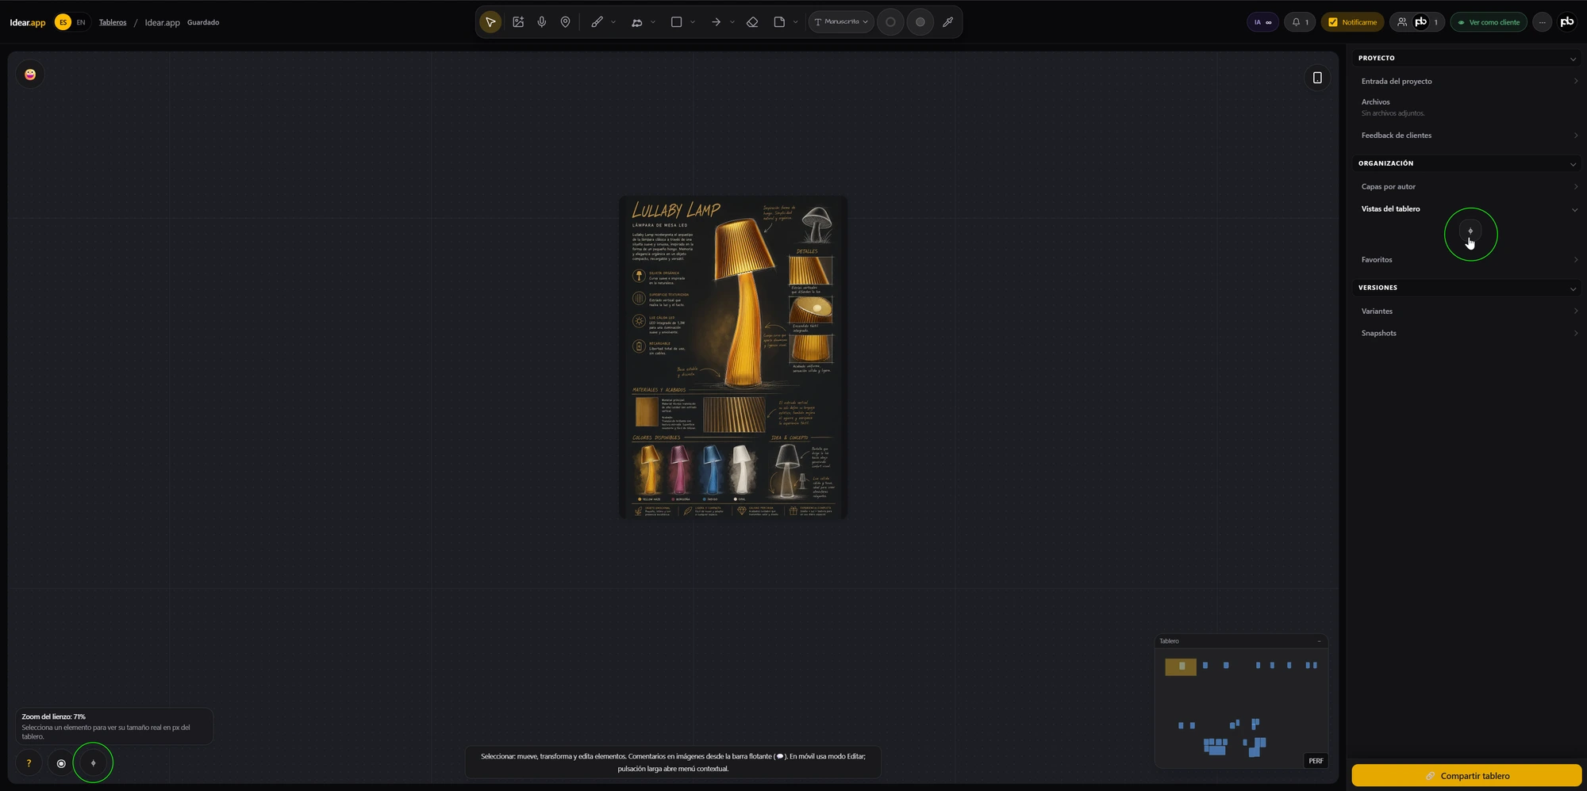Select the sticky note tool
This screenshot has height=791, width=1587.
click(x=779, y=22)
